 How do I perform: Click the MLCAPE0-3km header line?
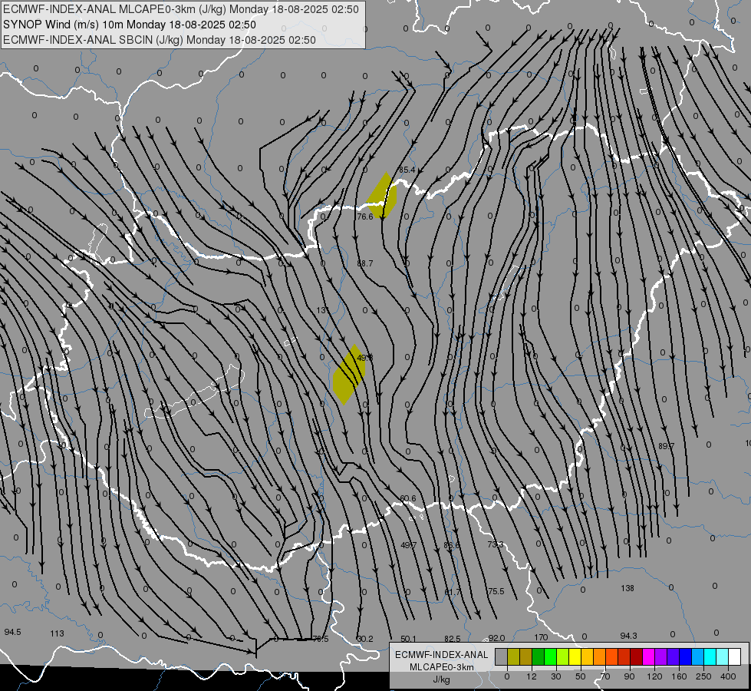click(181, 9)
